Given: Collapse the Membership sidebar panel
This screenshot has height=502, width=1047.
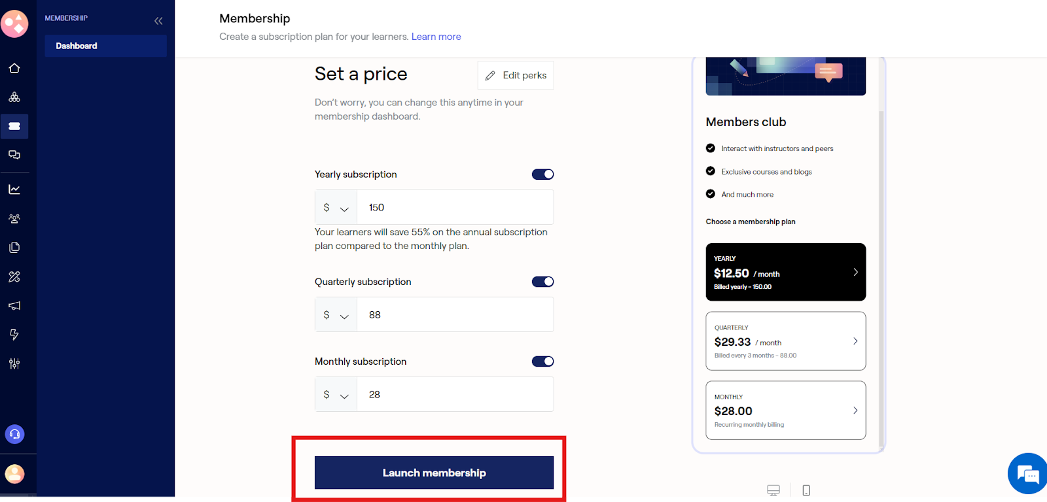Looking at the screenshot, I should [x=158, y=21].
